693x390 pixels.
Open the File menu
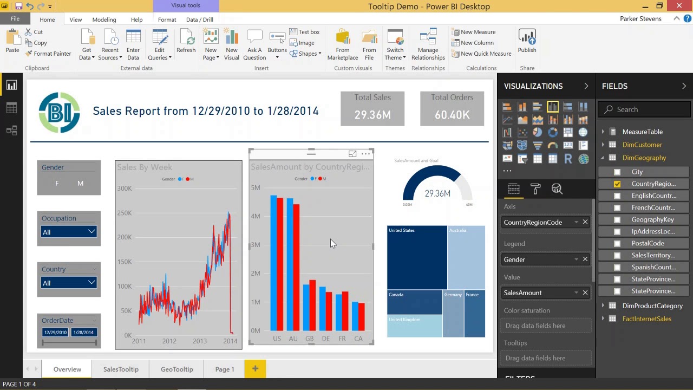tap(15, 19)
